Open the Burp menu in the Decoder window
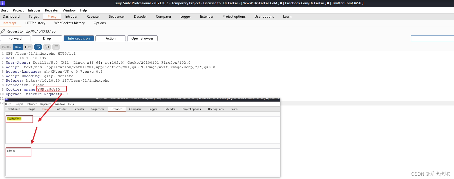This screenshot has width=454, height=179. [x=8, y=104]
